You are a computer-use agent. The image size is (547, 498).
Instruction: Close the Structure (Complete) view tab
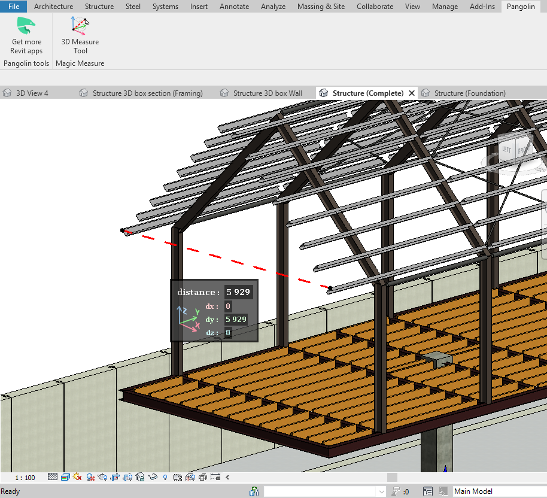pyautogui.click(x=411, y=93)
